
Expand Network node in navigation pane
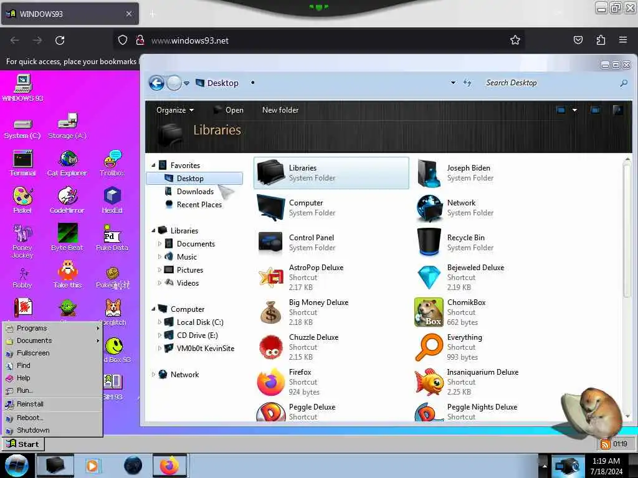pos(153,374)
